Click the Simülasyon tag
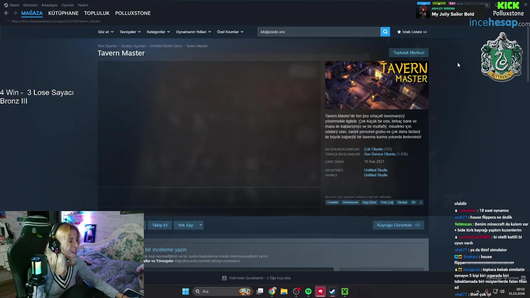This screenshot has height=298, width=530. coord(350,202)
